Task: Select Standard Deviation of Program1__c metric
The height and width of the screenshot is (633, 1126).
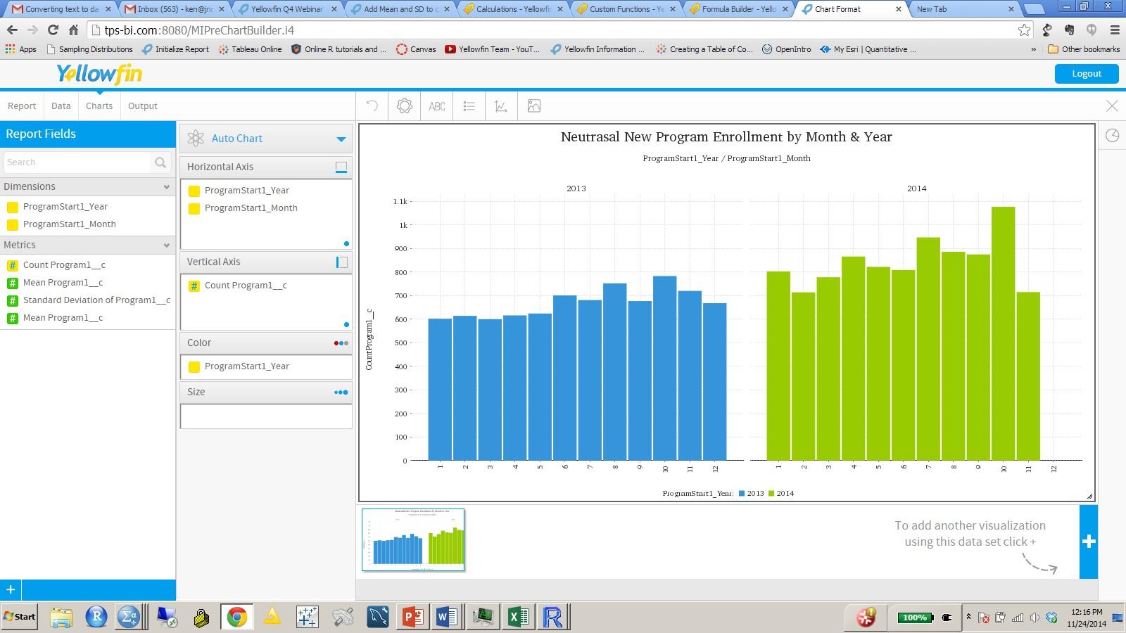Action: point(96,300)
